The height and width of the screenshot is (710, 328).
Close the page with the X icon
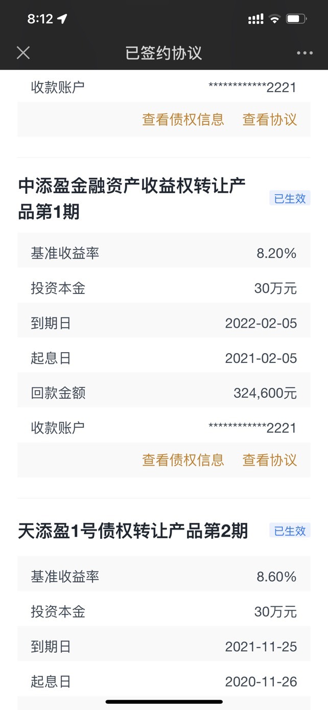[x=23, y=53]
